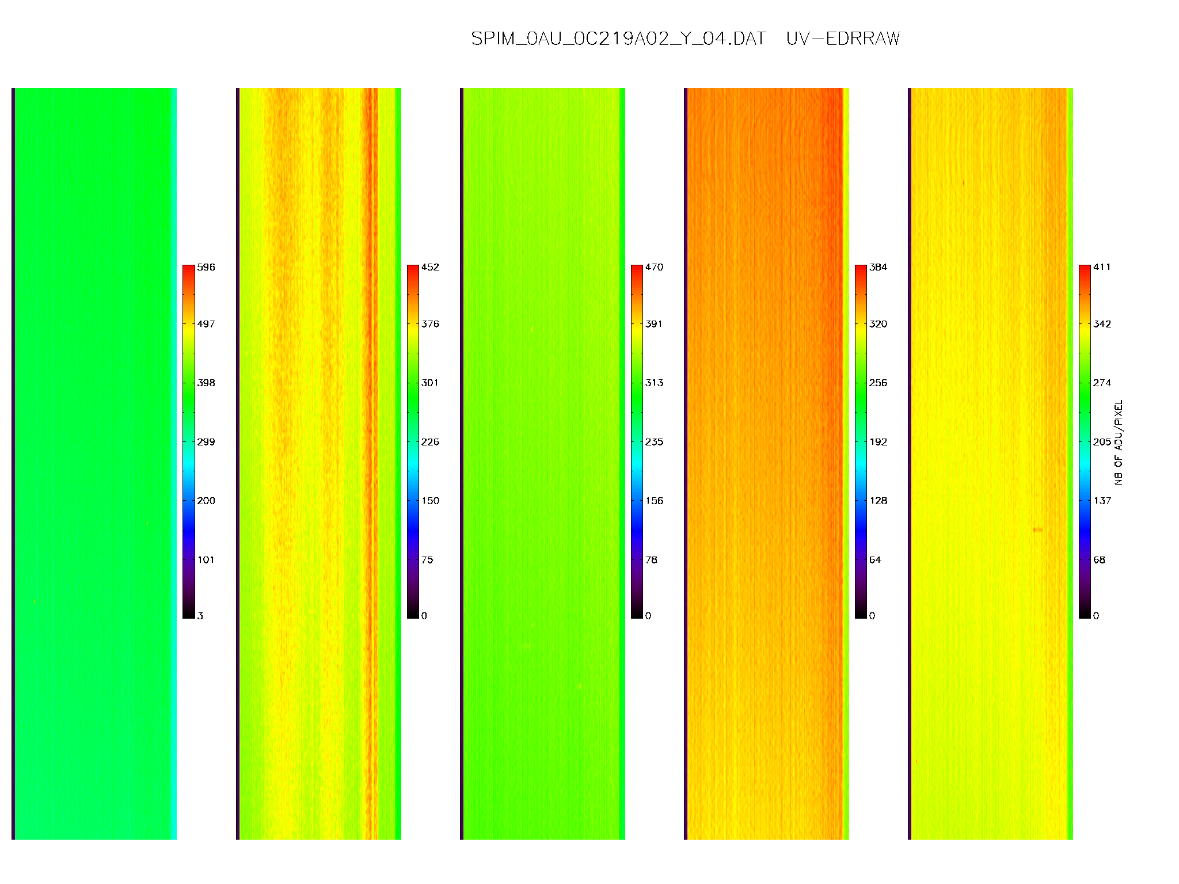Click the 384 colorbar value
Viewport: 1179px width, 884px height.
click(x=878, y=267)
